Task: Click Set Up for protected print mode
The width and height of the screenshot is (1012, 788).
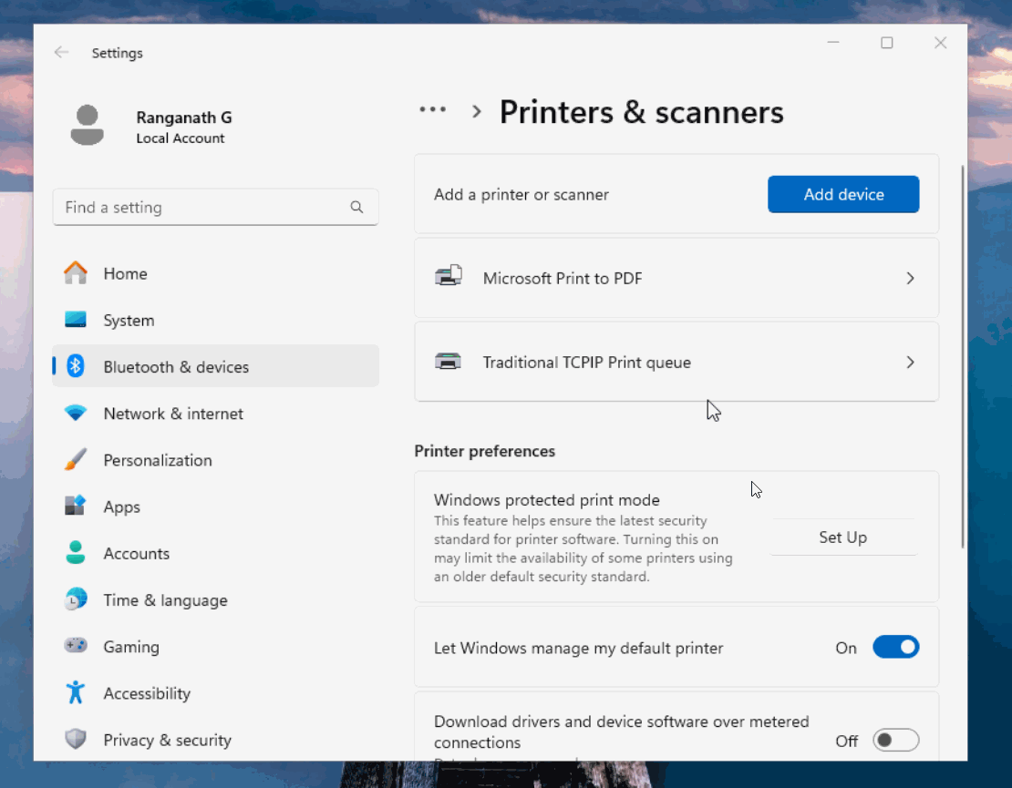Action: (842, 537)
